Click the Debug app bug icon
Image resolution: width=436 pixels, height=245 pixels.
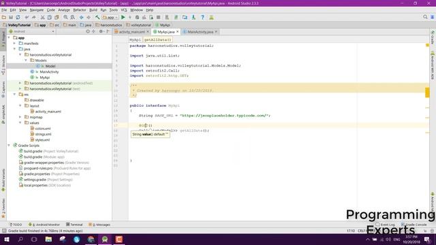pos(137,17)
